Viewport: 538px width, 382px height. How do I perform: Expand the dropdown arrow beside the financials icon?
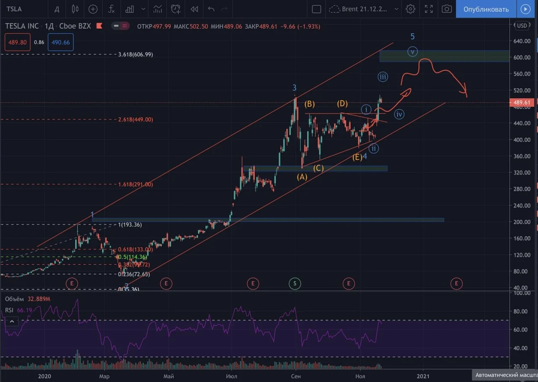tap(144, 9)
